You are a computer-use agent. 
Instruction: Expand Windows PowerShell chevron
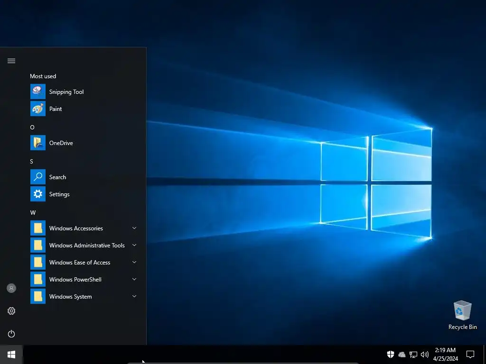pos(134,279)
